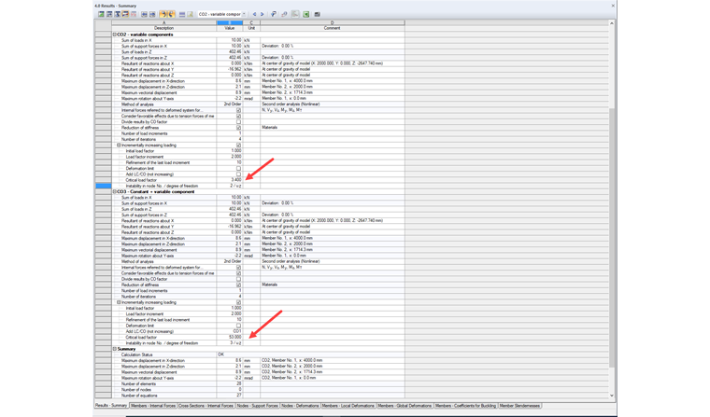Screen dimensions: 710x417
Task: Click the blue horizontal lines toolbar icon
Action: (x=182, y=14)
